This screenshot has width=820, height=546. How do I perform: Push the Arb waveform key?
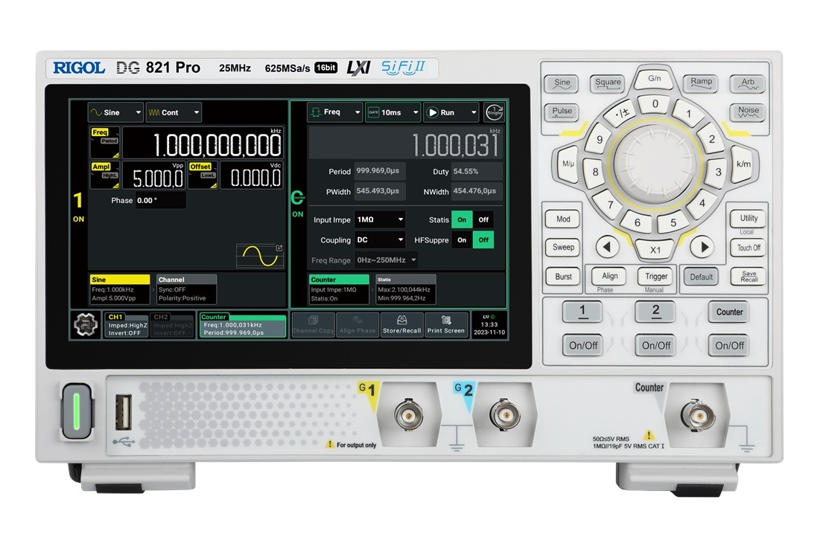747,83
